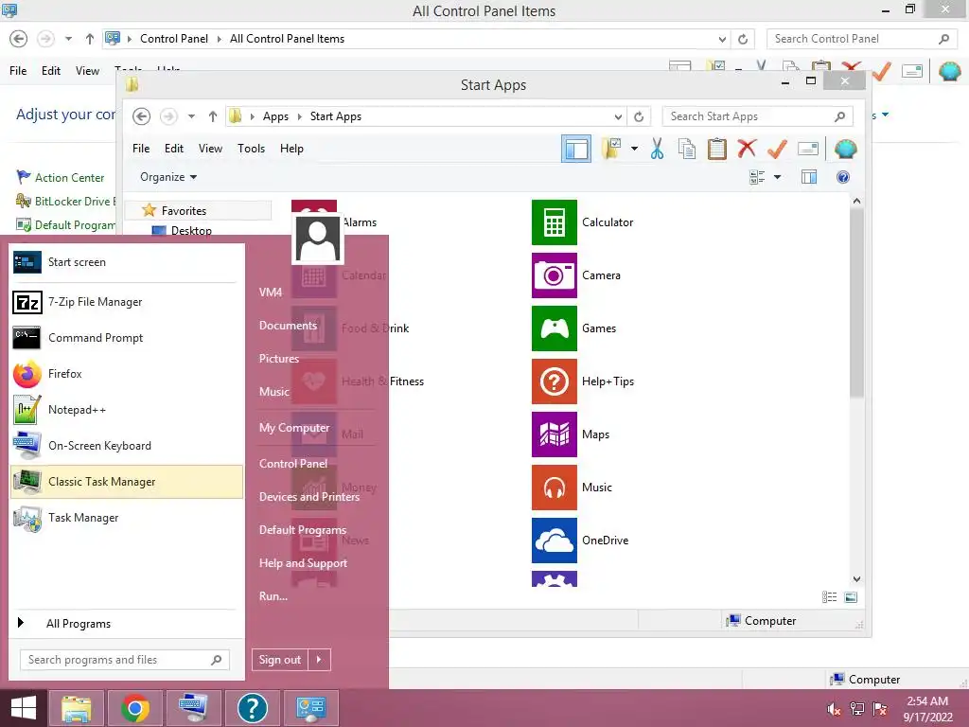This screenshot has height=727, width=969.
Task: Click the scroll down arrow in Start Apps
Action: pos(856,579)
